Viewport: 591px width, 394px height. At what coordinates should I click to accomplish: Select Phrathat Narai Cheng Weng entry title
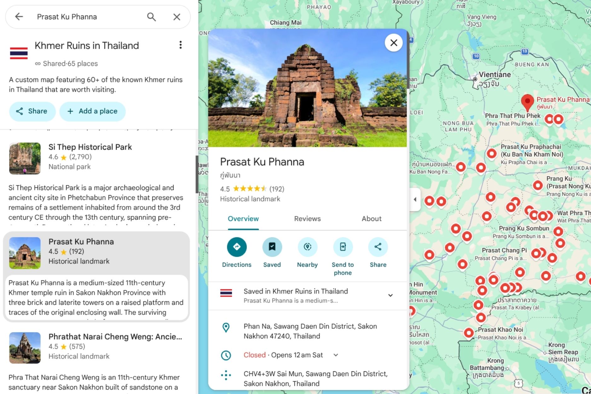[115, 337]
